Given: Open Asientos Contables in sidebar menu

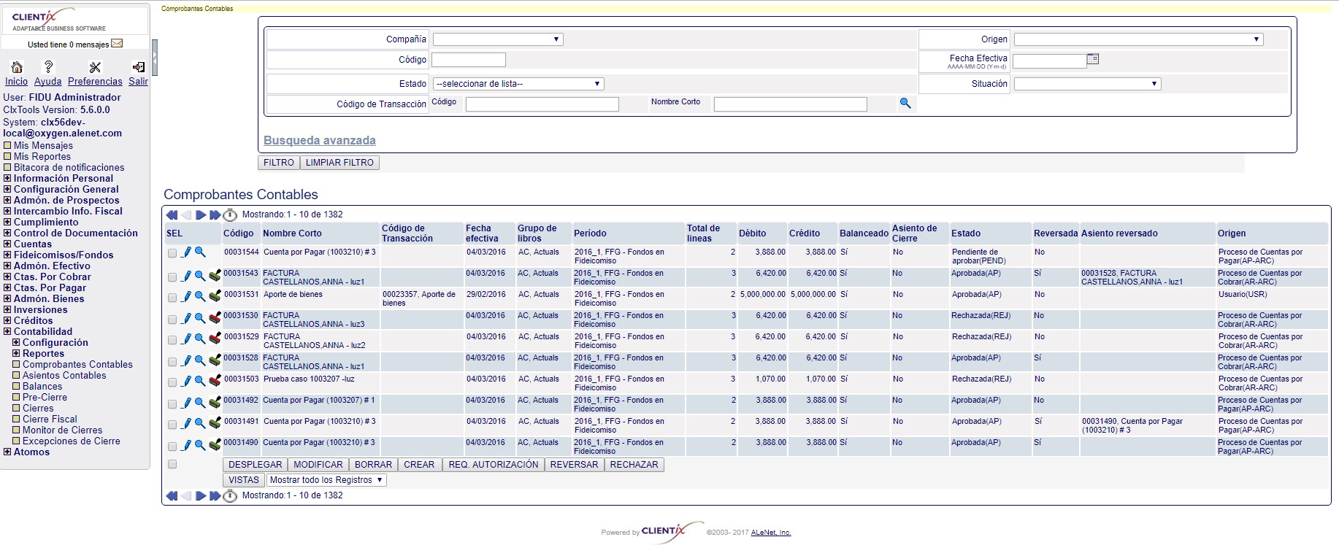Looking at the screenshot, I should [x=64, y=375].
